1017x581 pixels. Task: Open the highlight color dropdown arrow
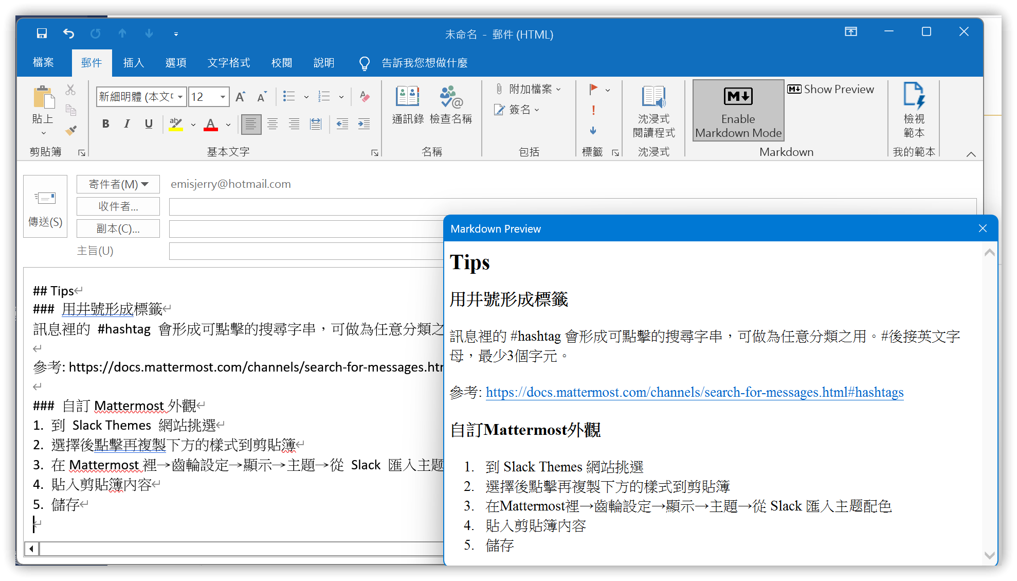tap(193, 125)
